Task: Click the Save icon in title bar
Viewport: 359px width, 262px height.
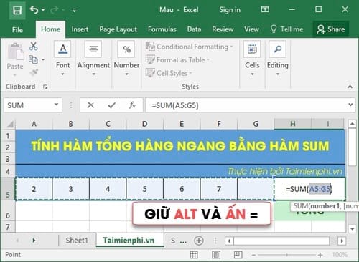Action: [x=17, y=10]
